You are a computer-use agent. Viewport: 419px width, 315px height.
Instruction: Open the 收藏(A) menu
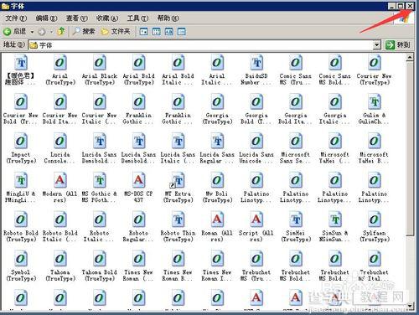click(x=107, y=18)
